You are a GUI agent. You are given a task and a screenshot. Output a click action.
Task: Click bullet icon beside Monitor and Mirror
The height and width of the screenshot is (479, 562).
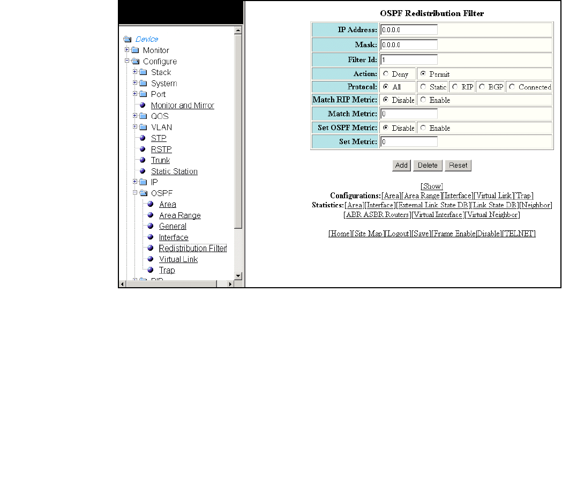tap(143, 105)
